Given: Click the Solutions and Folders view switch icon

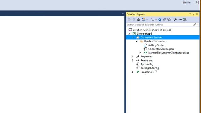Looking at the screenshot, I should point(144,19).
